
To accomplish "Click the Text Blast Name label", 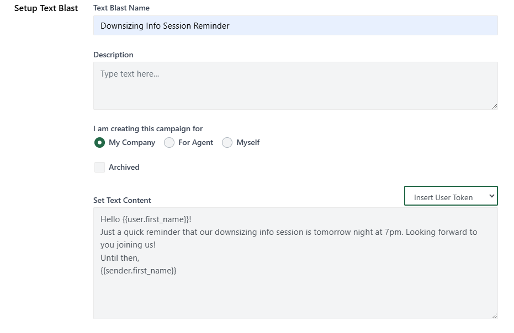I will pyautogui.click(x=121, y=8).
